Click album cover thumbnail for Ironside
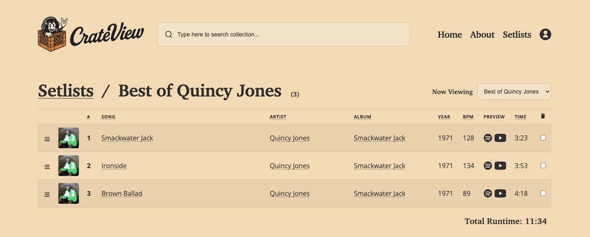 tap(68, 166)
